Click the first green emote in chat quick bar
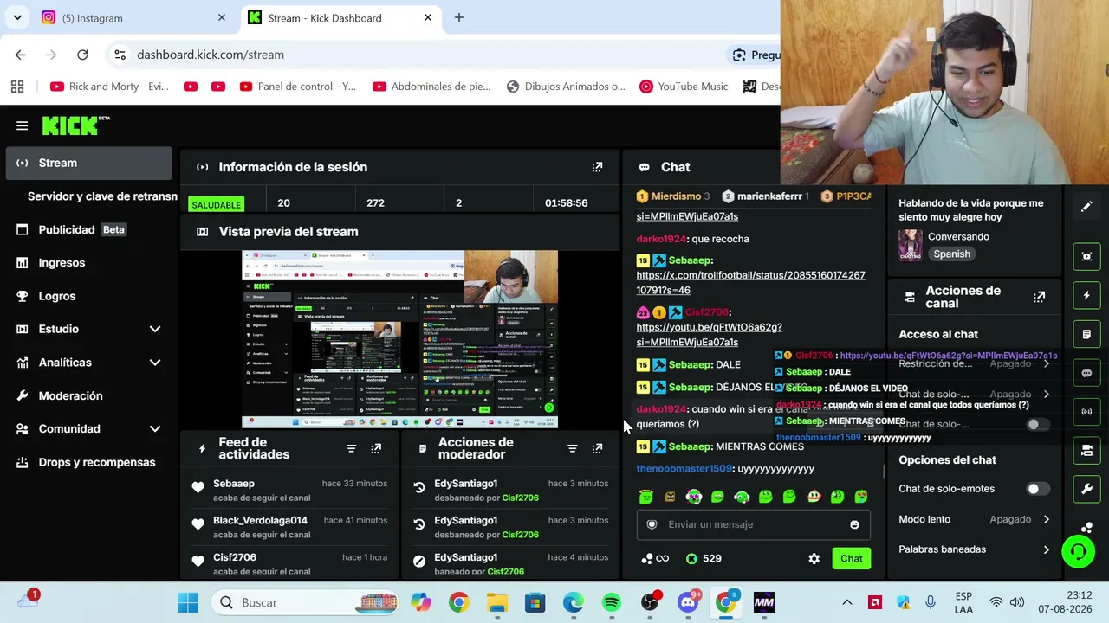Image resolution: width=1109 pixels, height=623 pixels. coord(645,497)
